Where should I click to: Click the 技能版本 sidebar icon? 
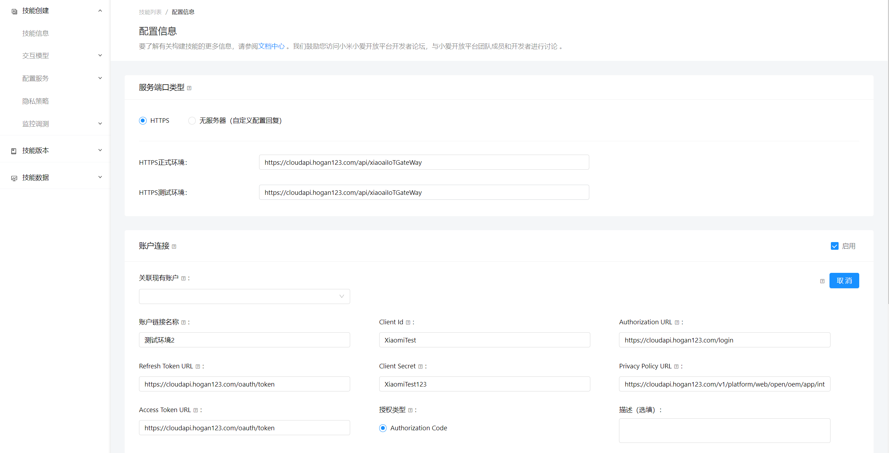[x=14, y=151]
